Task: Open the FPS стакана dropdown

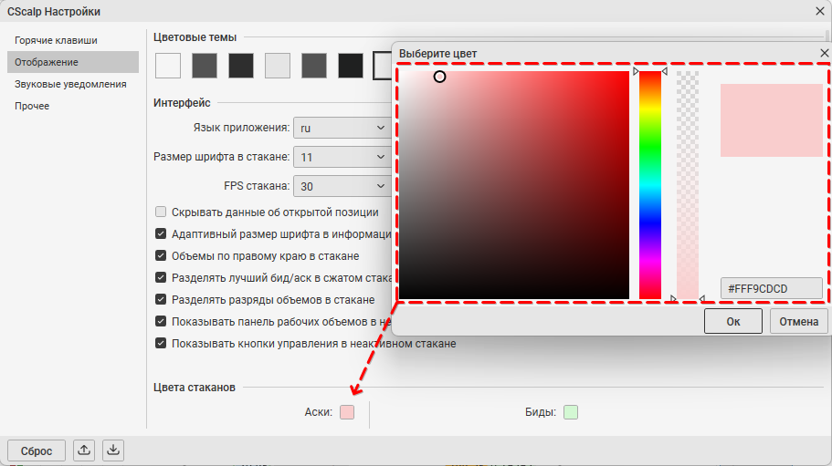Action: 342,186
